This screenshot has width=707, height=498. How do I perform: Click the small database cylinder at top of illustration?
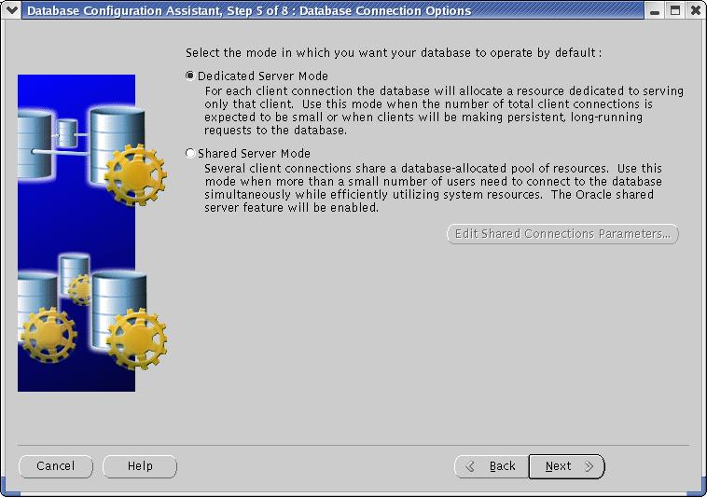coord(66,133)
